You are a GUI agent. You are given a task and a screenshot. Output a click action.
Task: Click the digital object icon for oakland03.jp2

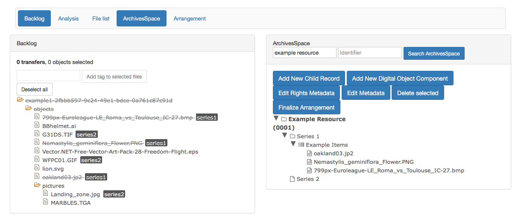tap(310, 154)
